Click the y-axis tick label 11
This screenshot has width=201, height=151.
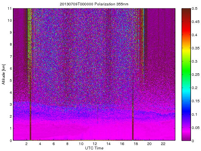[x=9, y=8]
